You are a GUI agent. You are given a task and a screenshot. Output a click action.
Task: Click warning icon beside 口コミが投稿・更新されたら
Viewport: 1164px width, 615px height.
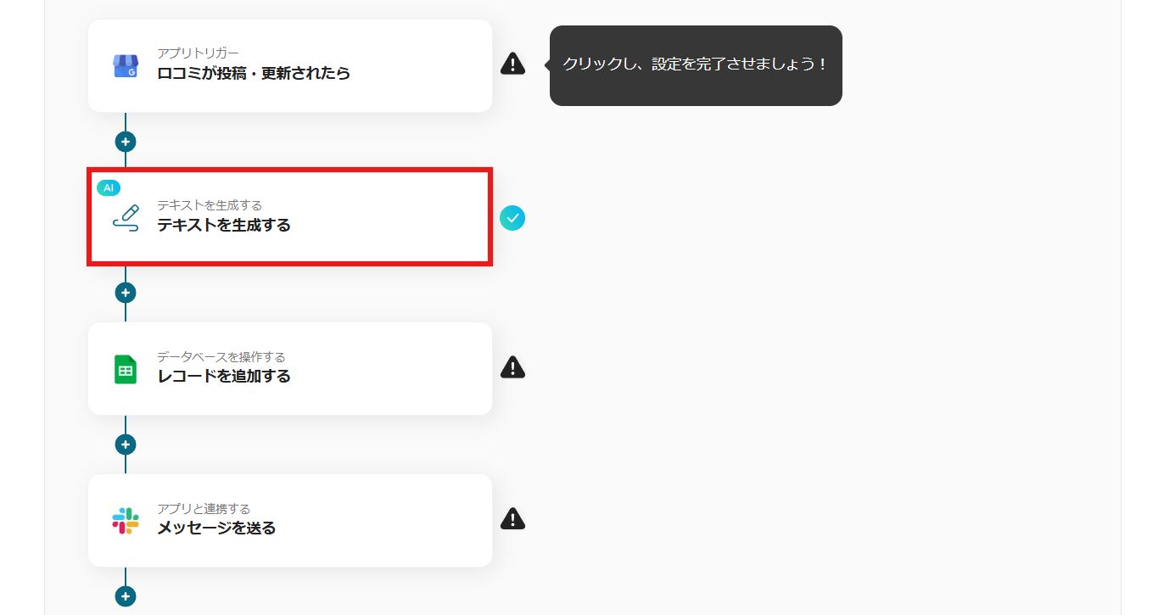(x=512, y=64)
